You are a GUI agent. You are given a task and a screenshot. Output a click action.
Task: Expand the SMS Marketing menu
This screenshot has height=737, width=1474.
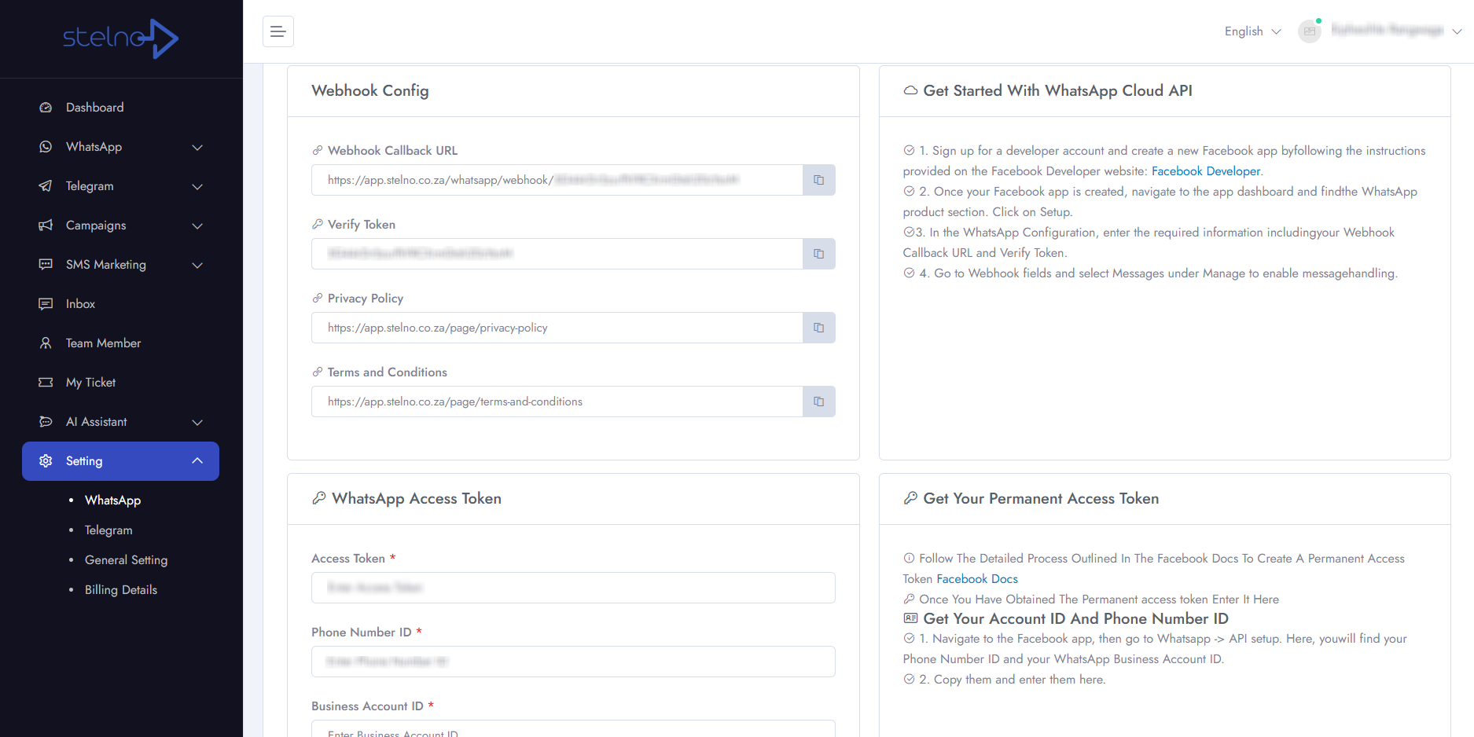120,265
